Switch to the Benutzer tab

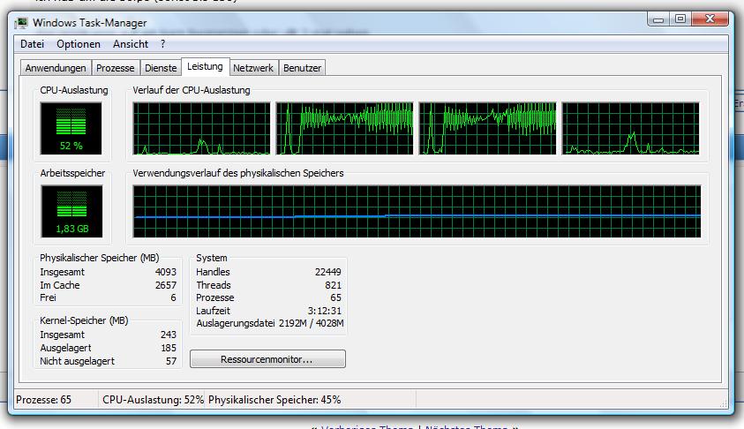pyautogui.click(x=302, y=68)
